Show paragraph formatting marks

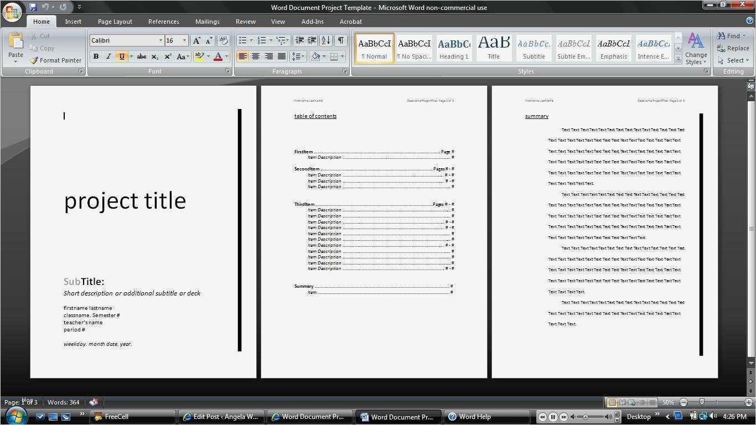point(342,40)
